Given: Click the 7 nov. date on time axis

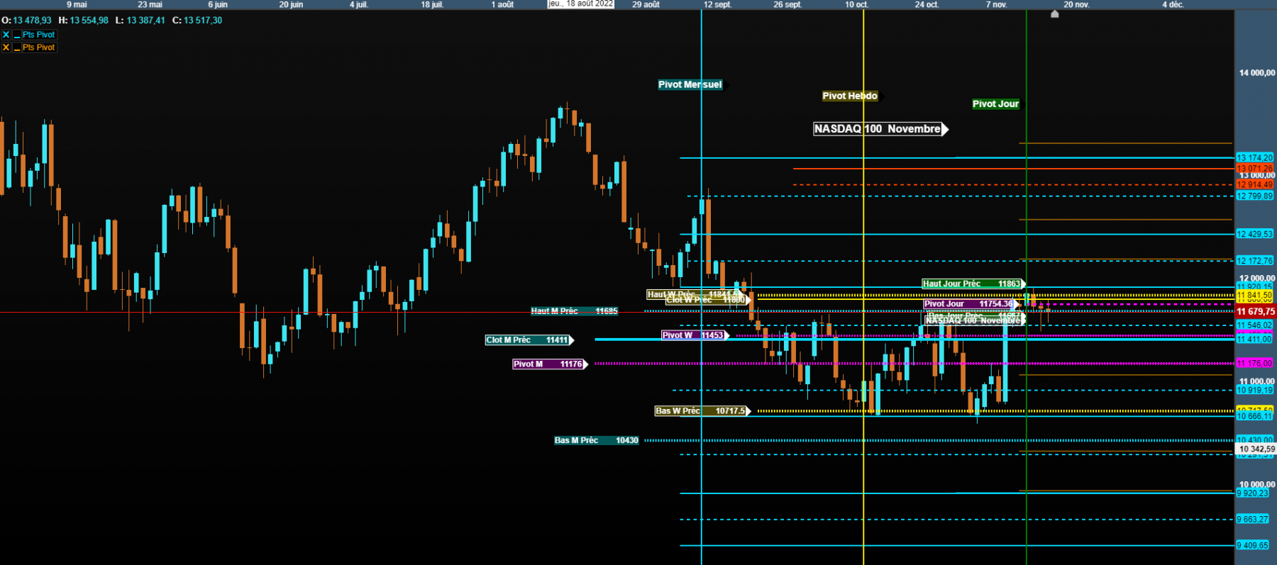Looking at the screenshot, I should [996, 4].
